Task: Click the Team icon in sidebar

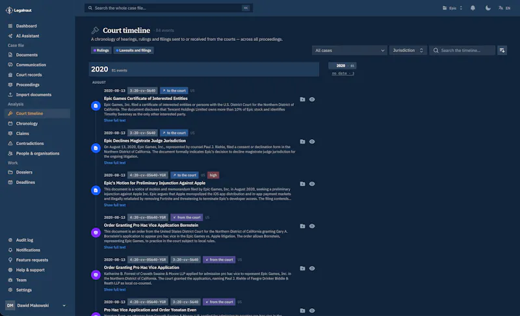Action: 10,280
